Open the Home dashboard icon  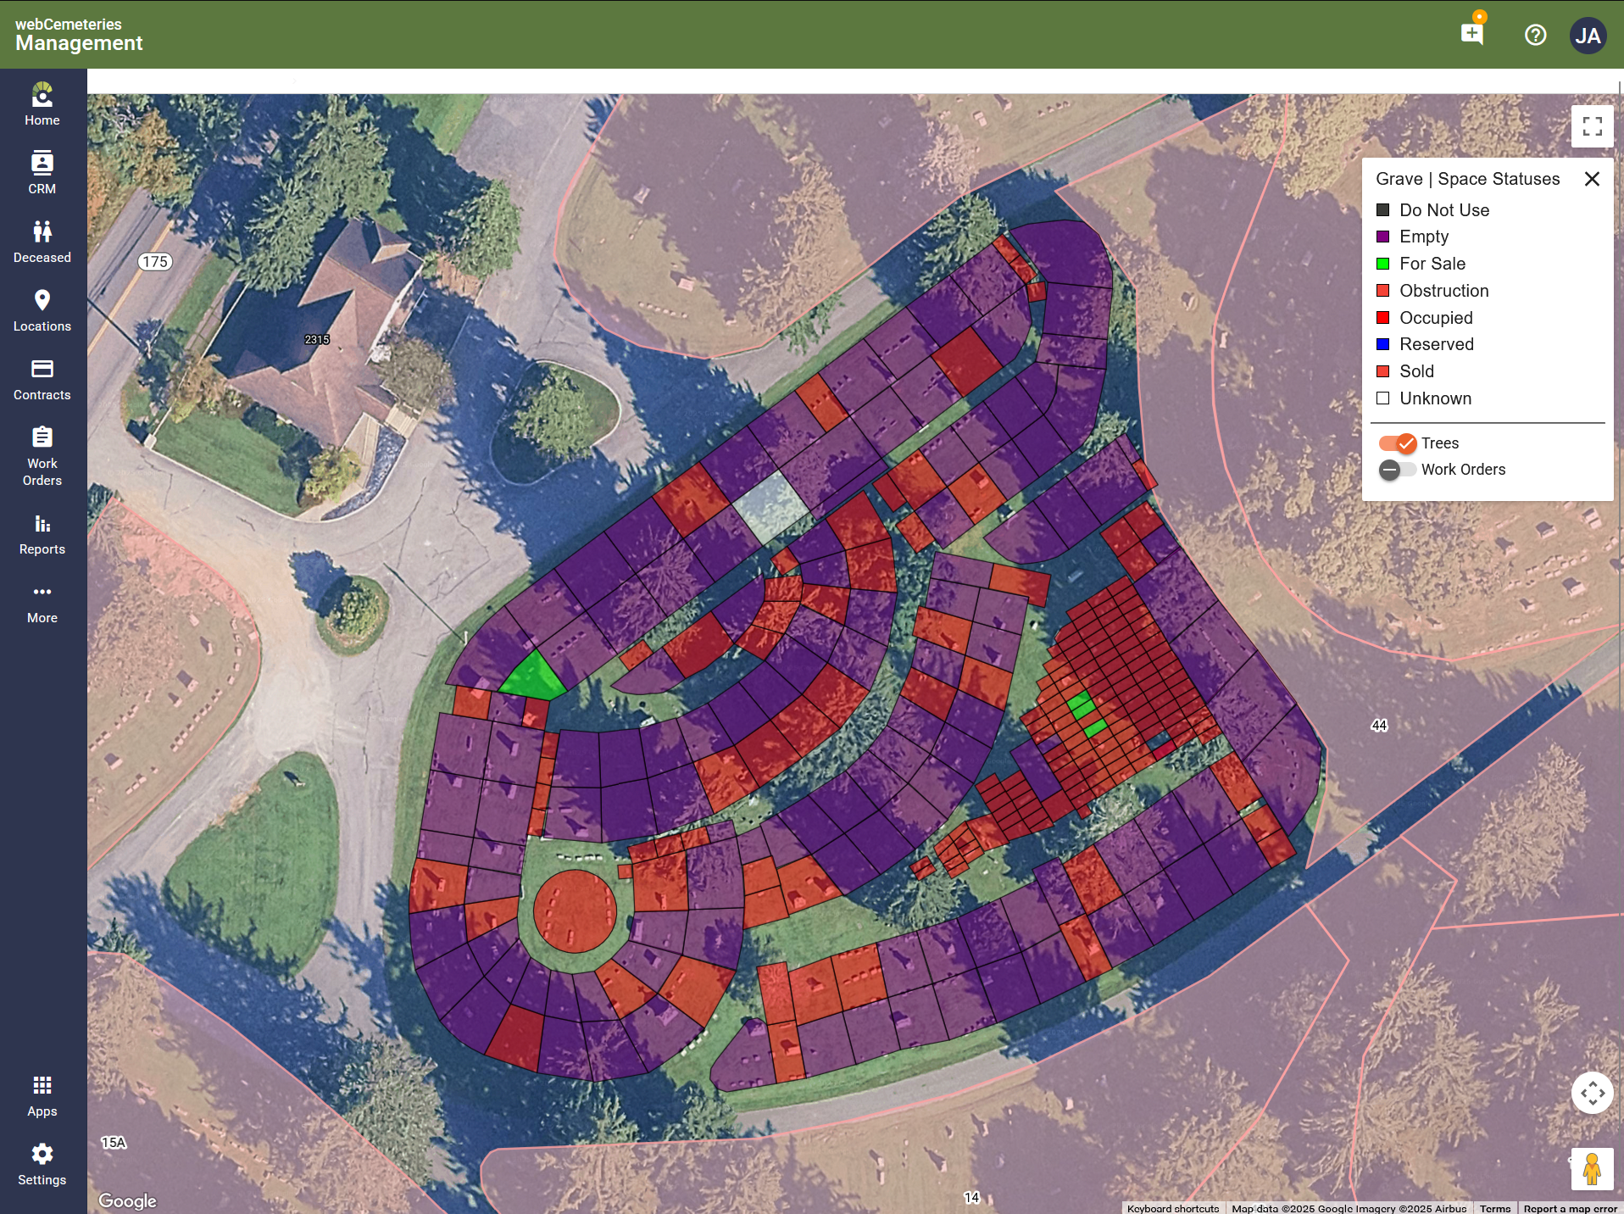click(x=42, y=104)
